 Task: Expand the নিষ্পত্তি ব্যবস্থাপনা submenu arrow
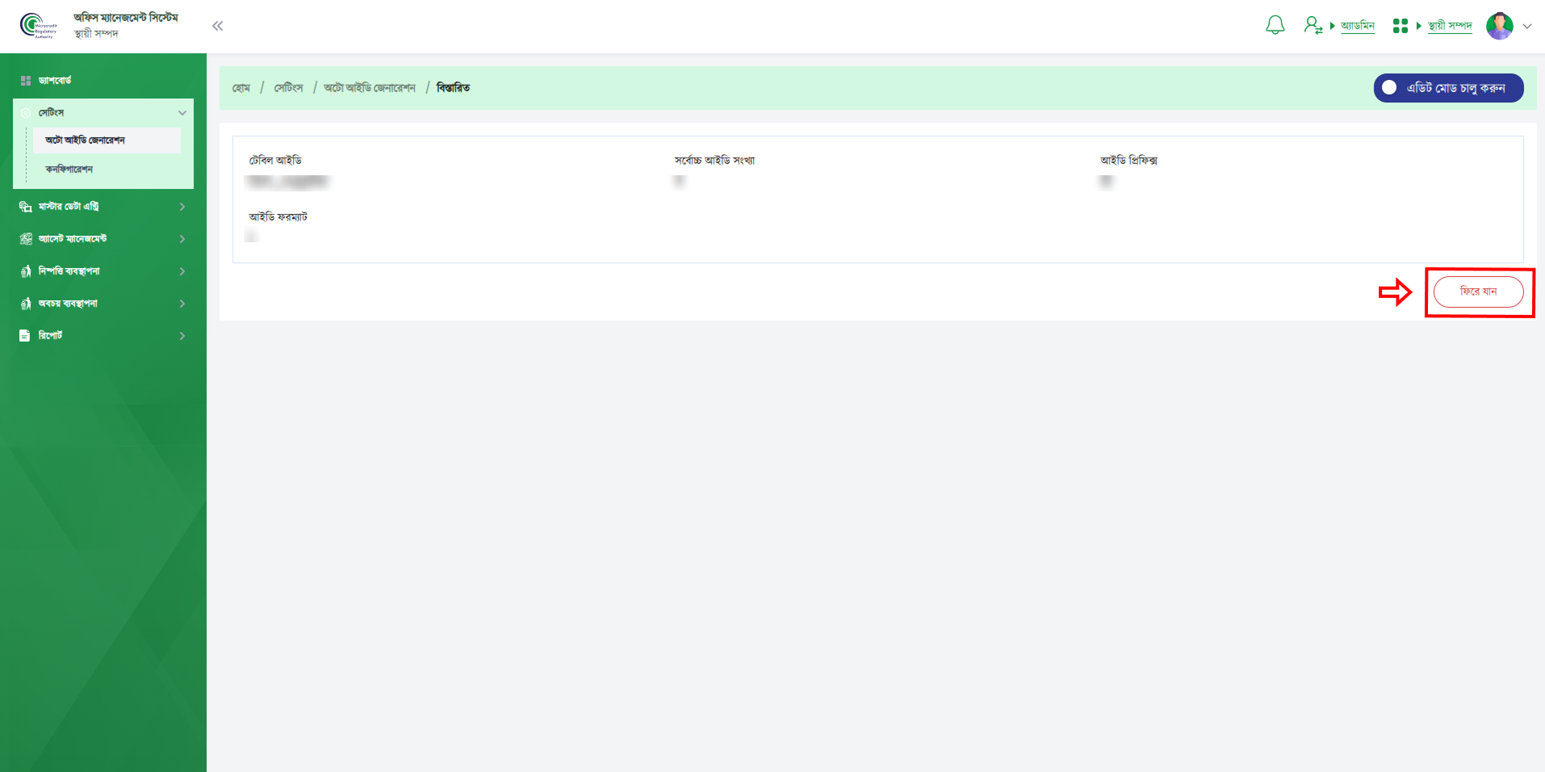182,271
